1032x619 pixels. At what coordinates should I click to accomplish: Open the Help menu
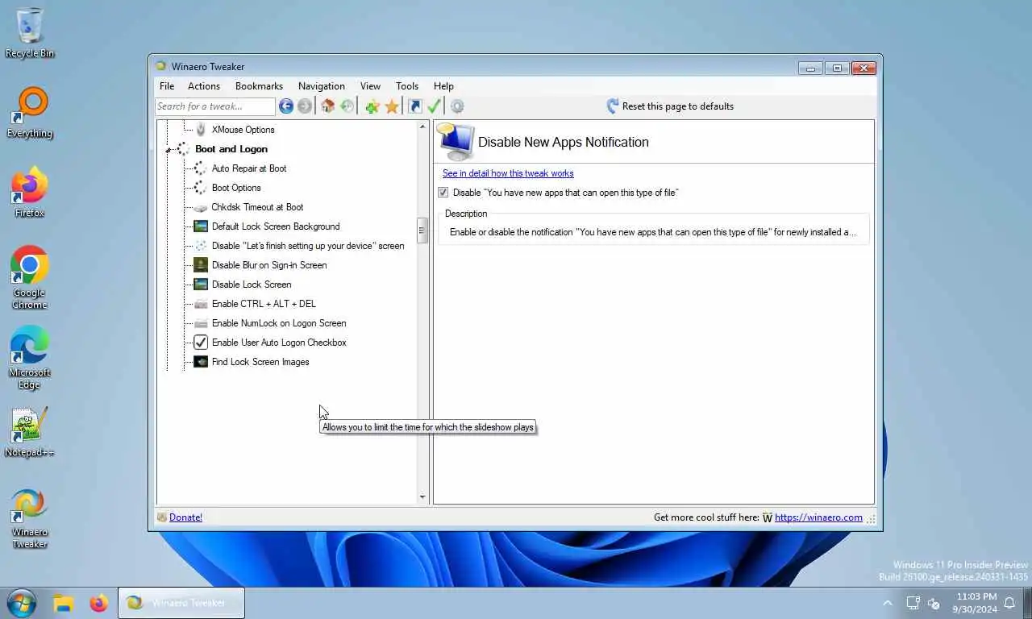(443, 86)
